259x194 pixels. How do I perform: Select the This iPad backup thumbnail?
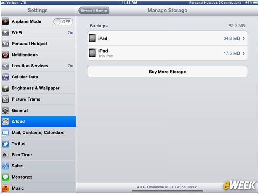[92, 53]
